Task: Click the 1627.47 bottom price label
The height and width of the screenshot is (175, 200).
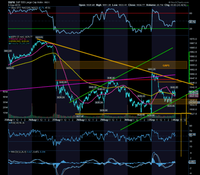Action: (80, 116)
